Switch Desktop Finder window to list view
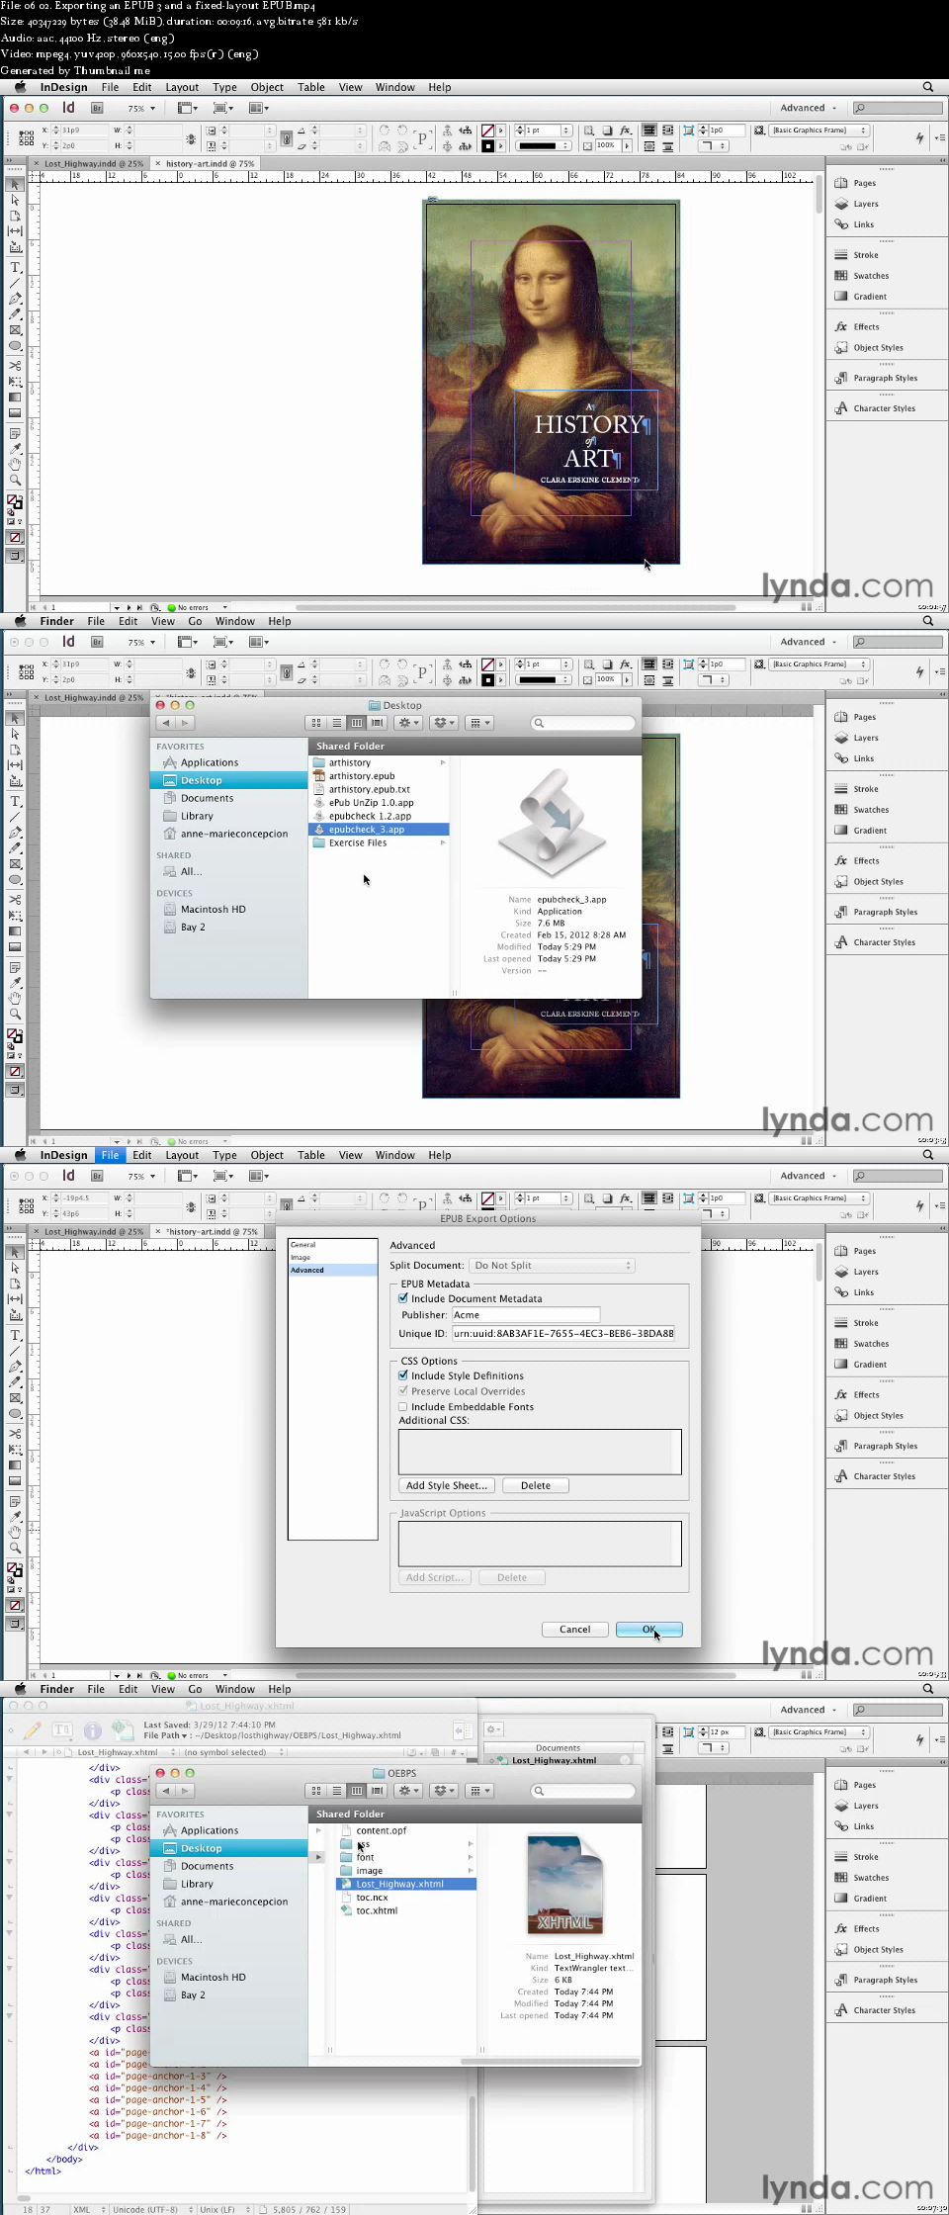This screenshot has height=2215, width=949. click(336, 723)
